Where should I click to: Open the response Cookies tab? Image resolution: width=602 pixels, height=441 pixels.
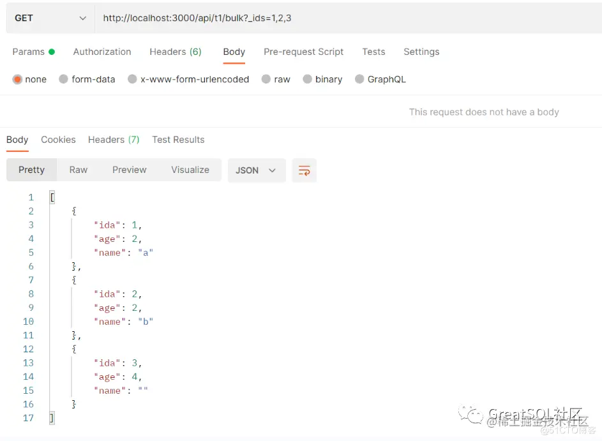(x=58, y=140)
